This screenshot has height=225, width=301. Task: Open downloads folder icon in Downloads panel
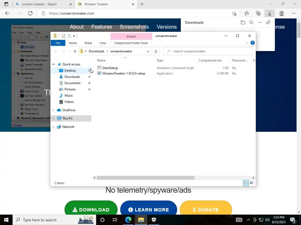click(x=243, y=22)
